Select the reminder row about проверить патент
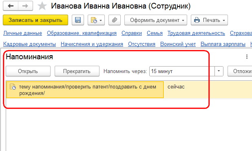This screenshot has height=151, width=252. pos(85,90)
